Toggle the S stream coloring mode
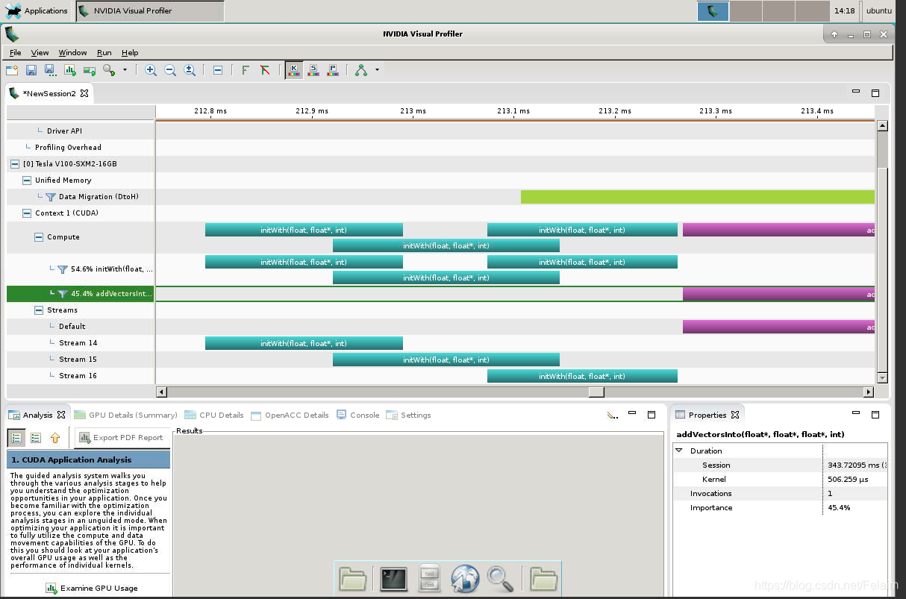 [313, 70]
